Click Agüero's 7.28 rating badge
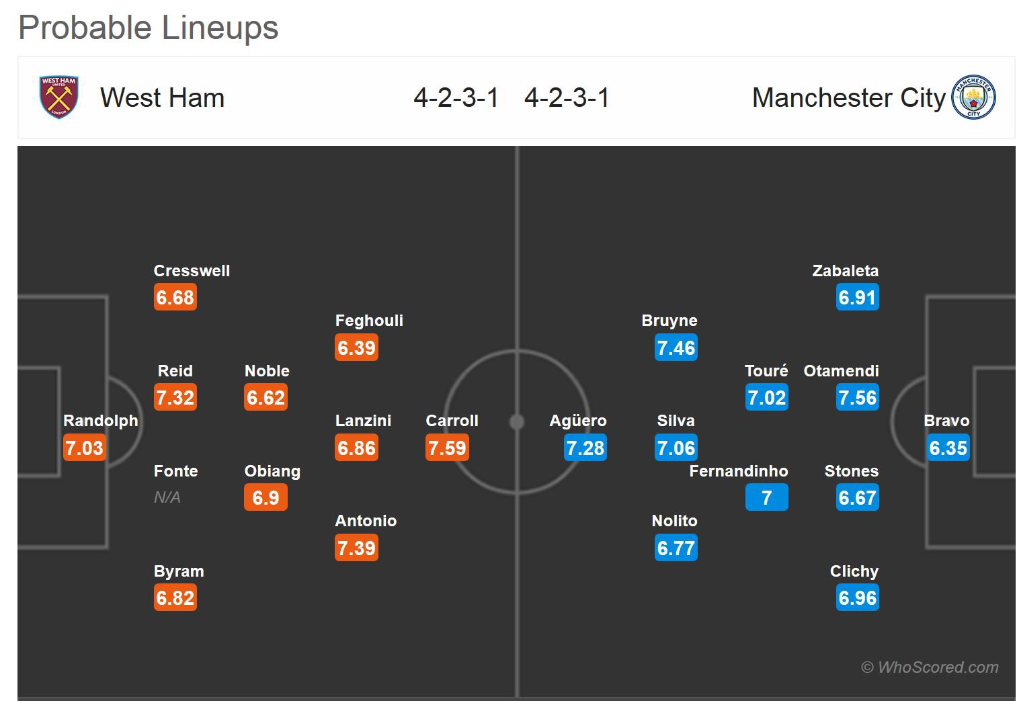The width and height of the screenshot is (1017, 701). [x=585, y=448]
